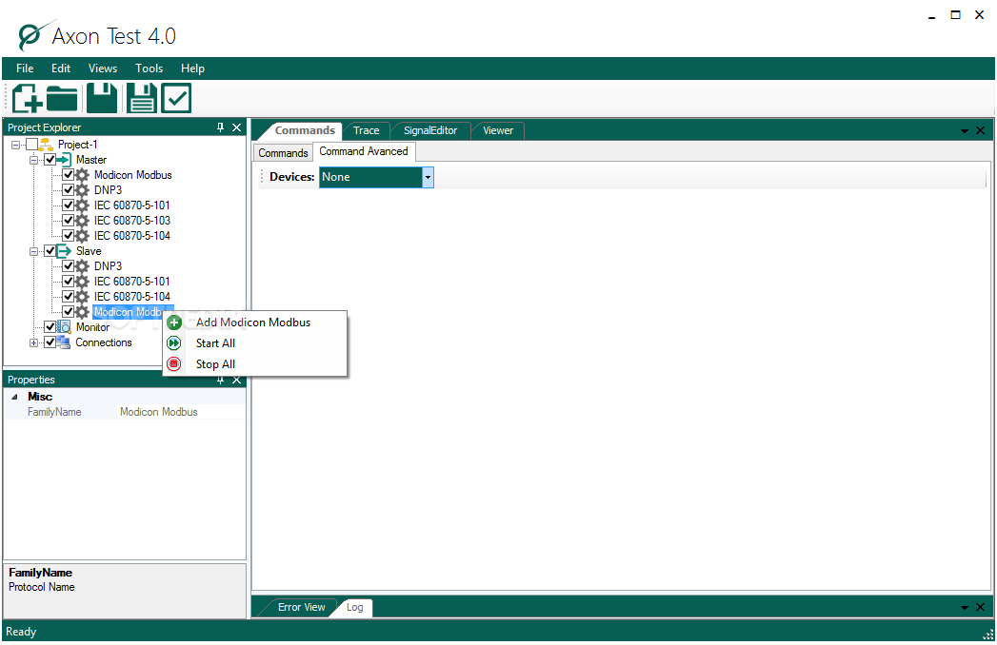
Task: Uncheck the Master checkbox
Action: tap(50, 160)
